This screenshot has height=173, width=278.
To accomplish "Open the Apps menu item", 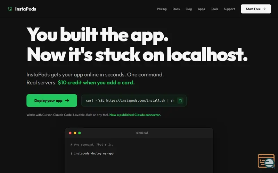I will [201, 9].
